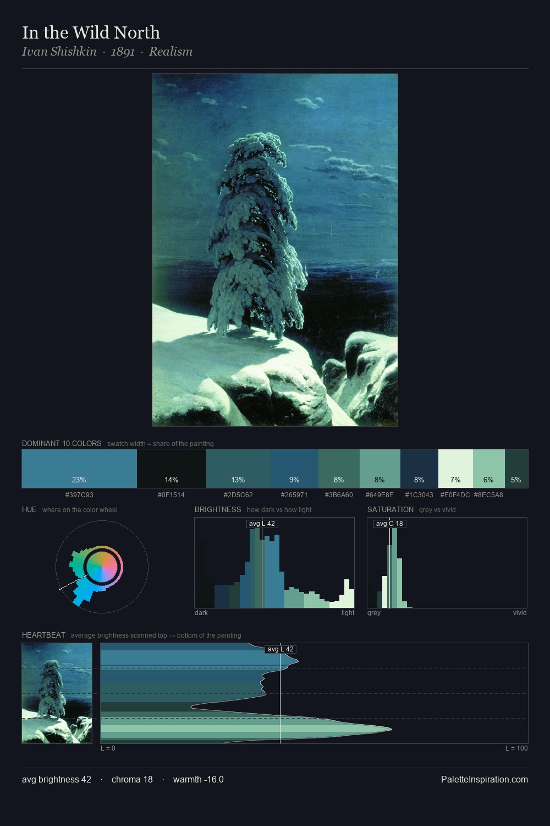This screenshot has width=550, height=826.
Task: Pick the #1C3043 color swatch
Action: 419,469
